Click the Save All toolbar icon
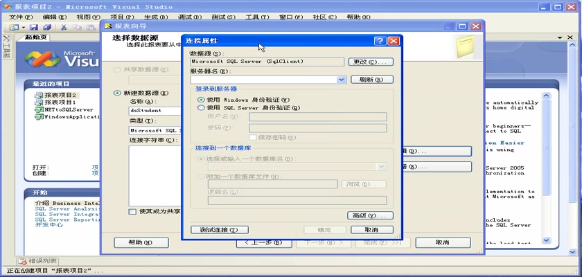Viewport: 582px width, 277px height. point(47,27)
